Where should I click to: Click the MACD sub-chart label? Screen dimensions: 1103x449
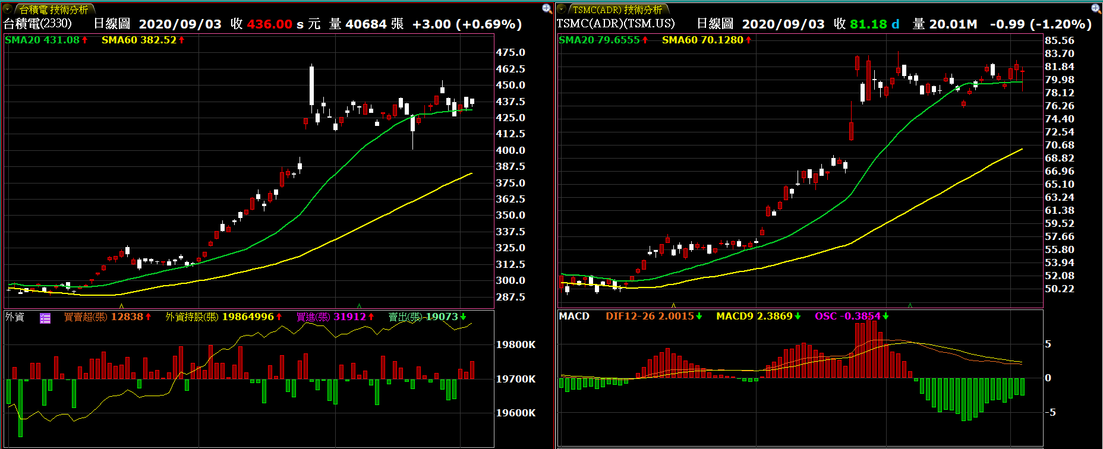[x=574, y=316]
